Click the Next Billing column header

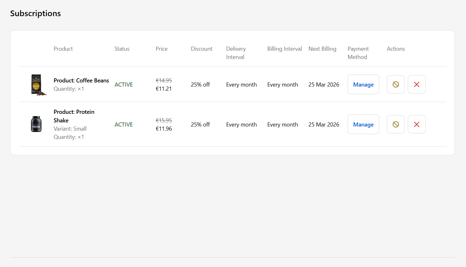322,49
